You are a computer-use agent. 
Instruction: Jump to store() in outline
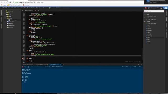[149, 43]
